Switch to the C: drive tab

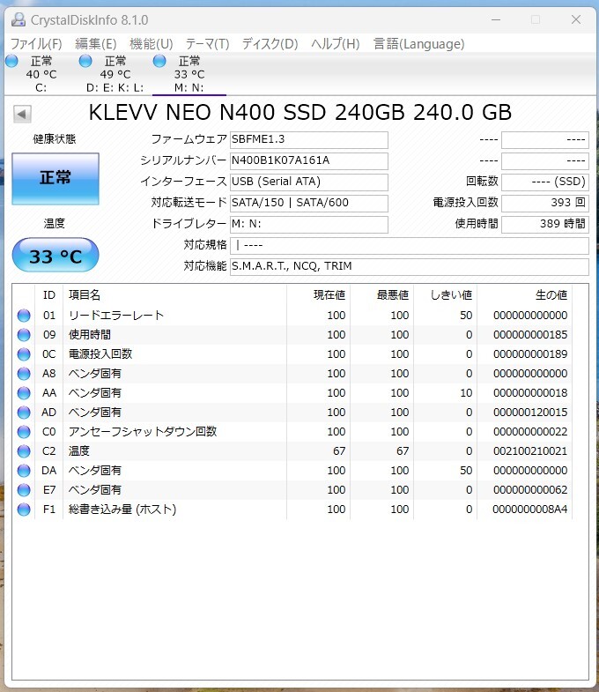[x=41, y=74]
